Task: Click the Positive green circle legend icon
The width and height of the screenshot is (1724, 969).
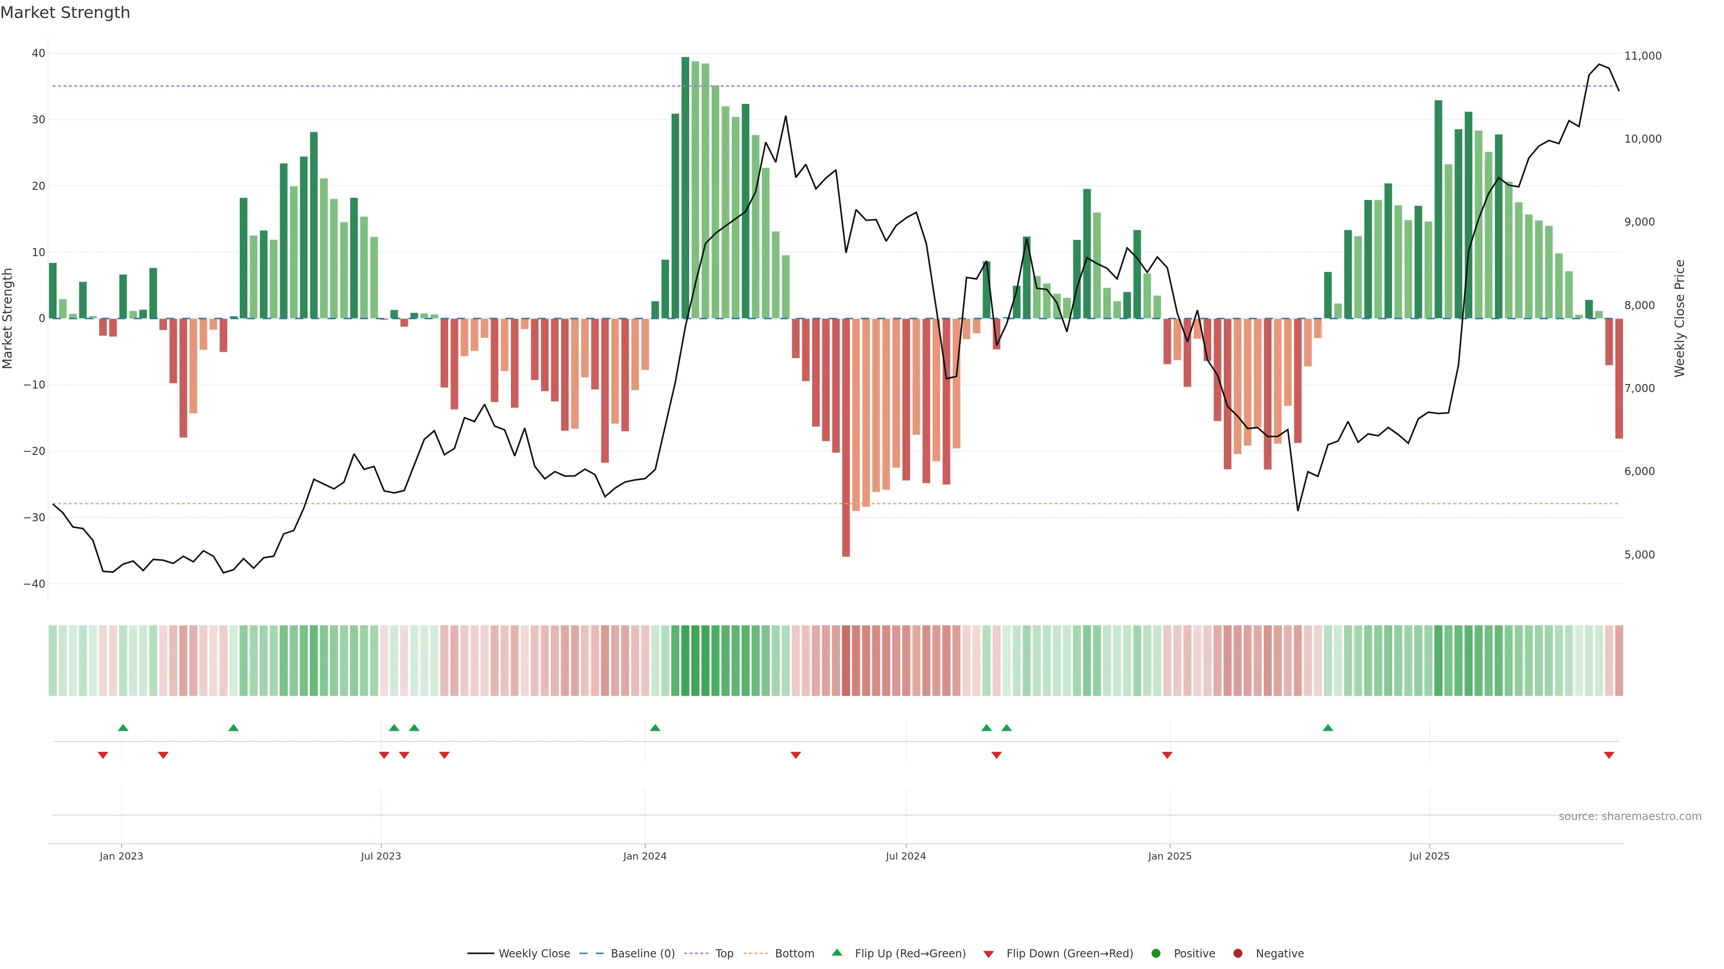Action: pos(1156,954)
